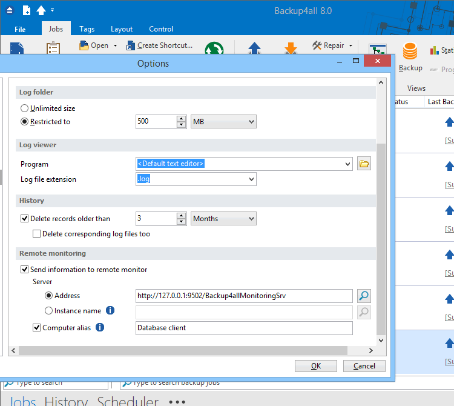Click the options vertical scrollbar thumb
Screen dimensions: 454x406
click(381, 239)
